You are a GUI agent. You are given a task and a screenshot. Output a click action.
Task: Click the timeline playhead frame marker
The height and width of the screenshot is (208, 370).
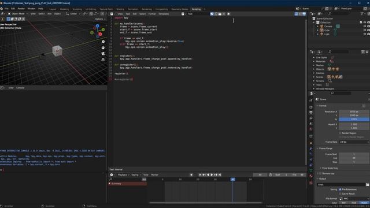tap(232, 180)
